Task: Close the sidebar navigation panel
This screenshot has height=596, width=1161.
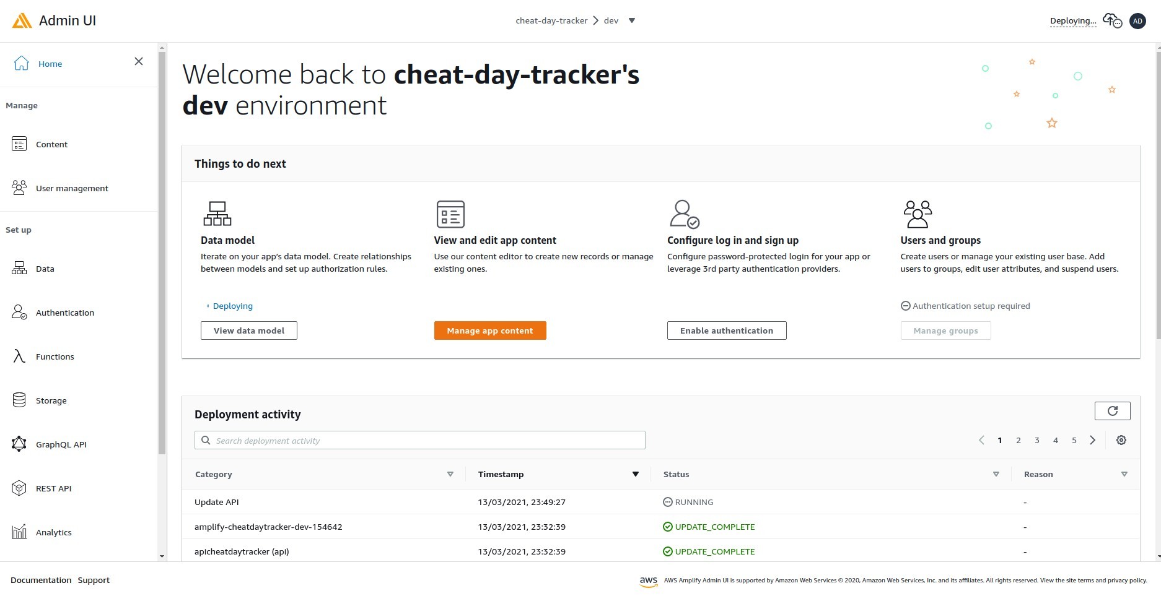Action: click(139, 61)
